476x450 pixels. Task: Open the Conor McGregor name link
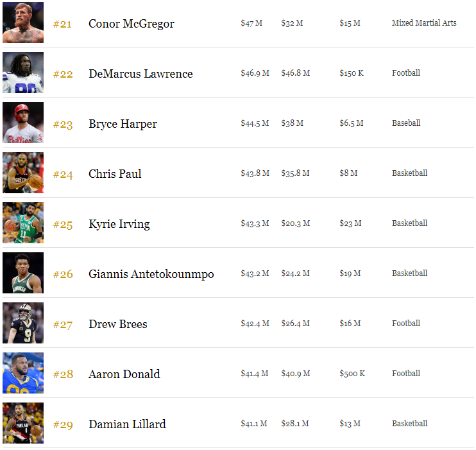pos(131,24)
